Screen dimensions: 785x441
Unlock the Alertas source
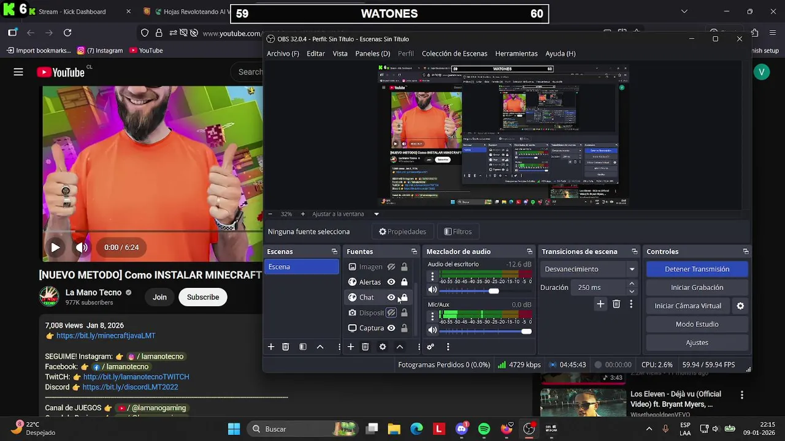click(404, 282)
